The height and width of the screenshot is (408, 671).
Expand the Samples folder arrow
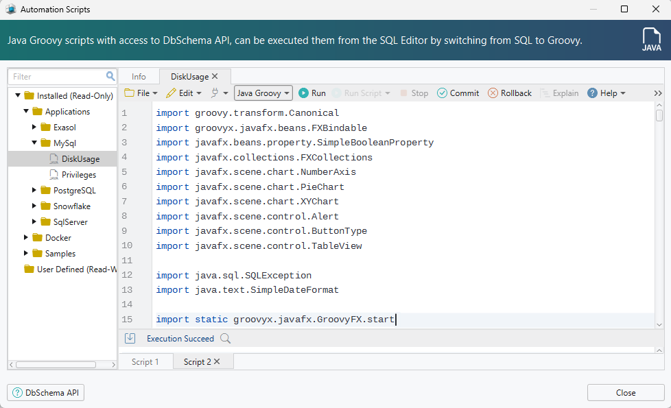click(x=26, y=253)
